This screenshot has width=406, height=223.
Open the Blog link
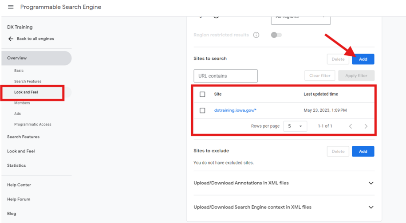[12, 213]
